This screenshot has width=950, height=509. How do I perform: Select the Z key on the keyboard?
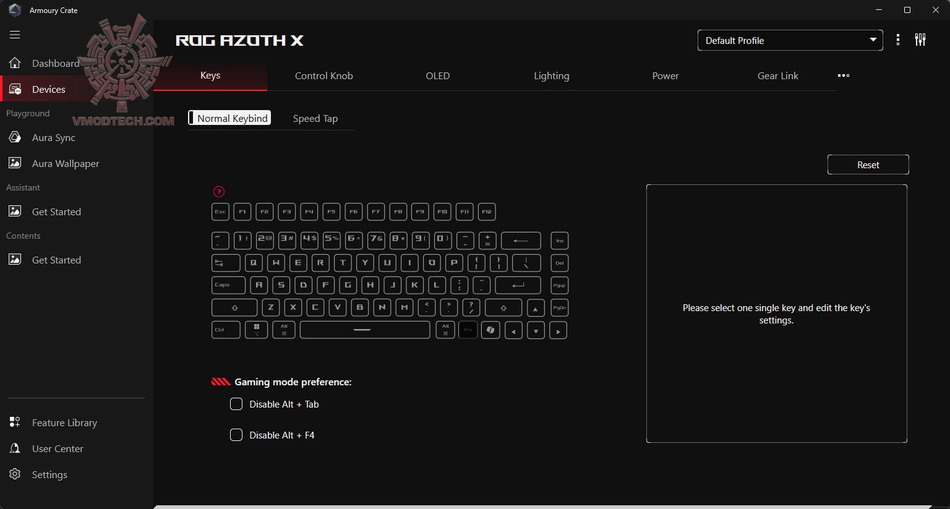[271, 307]
